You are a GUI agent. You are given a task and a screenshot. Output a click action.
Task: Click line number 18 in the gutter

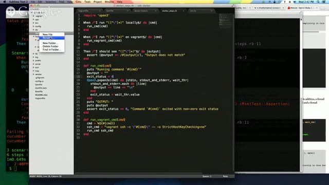[78, 77]
